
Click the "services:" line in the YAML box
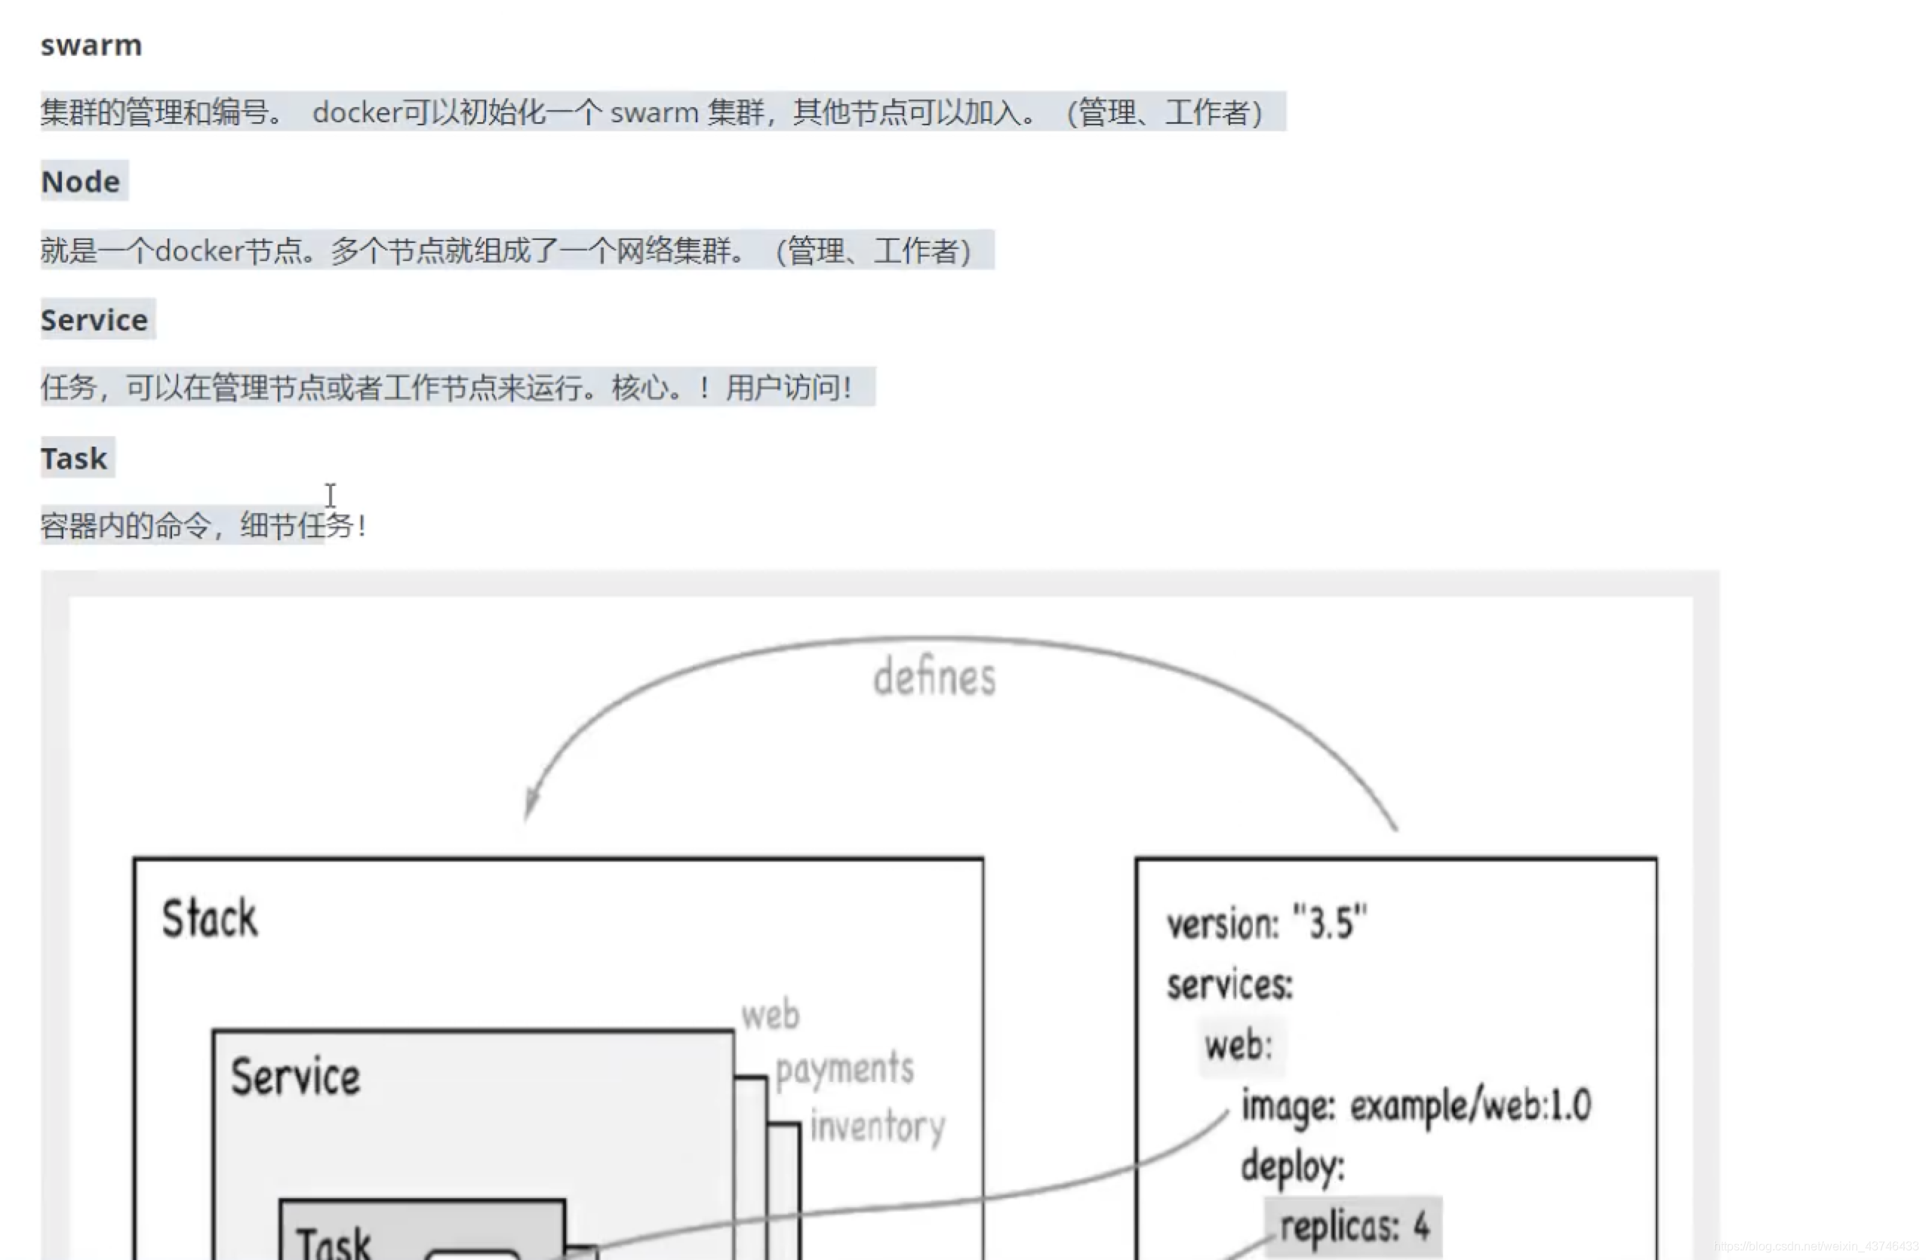[x=1230, y=985]
